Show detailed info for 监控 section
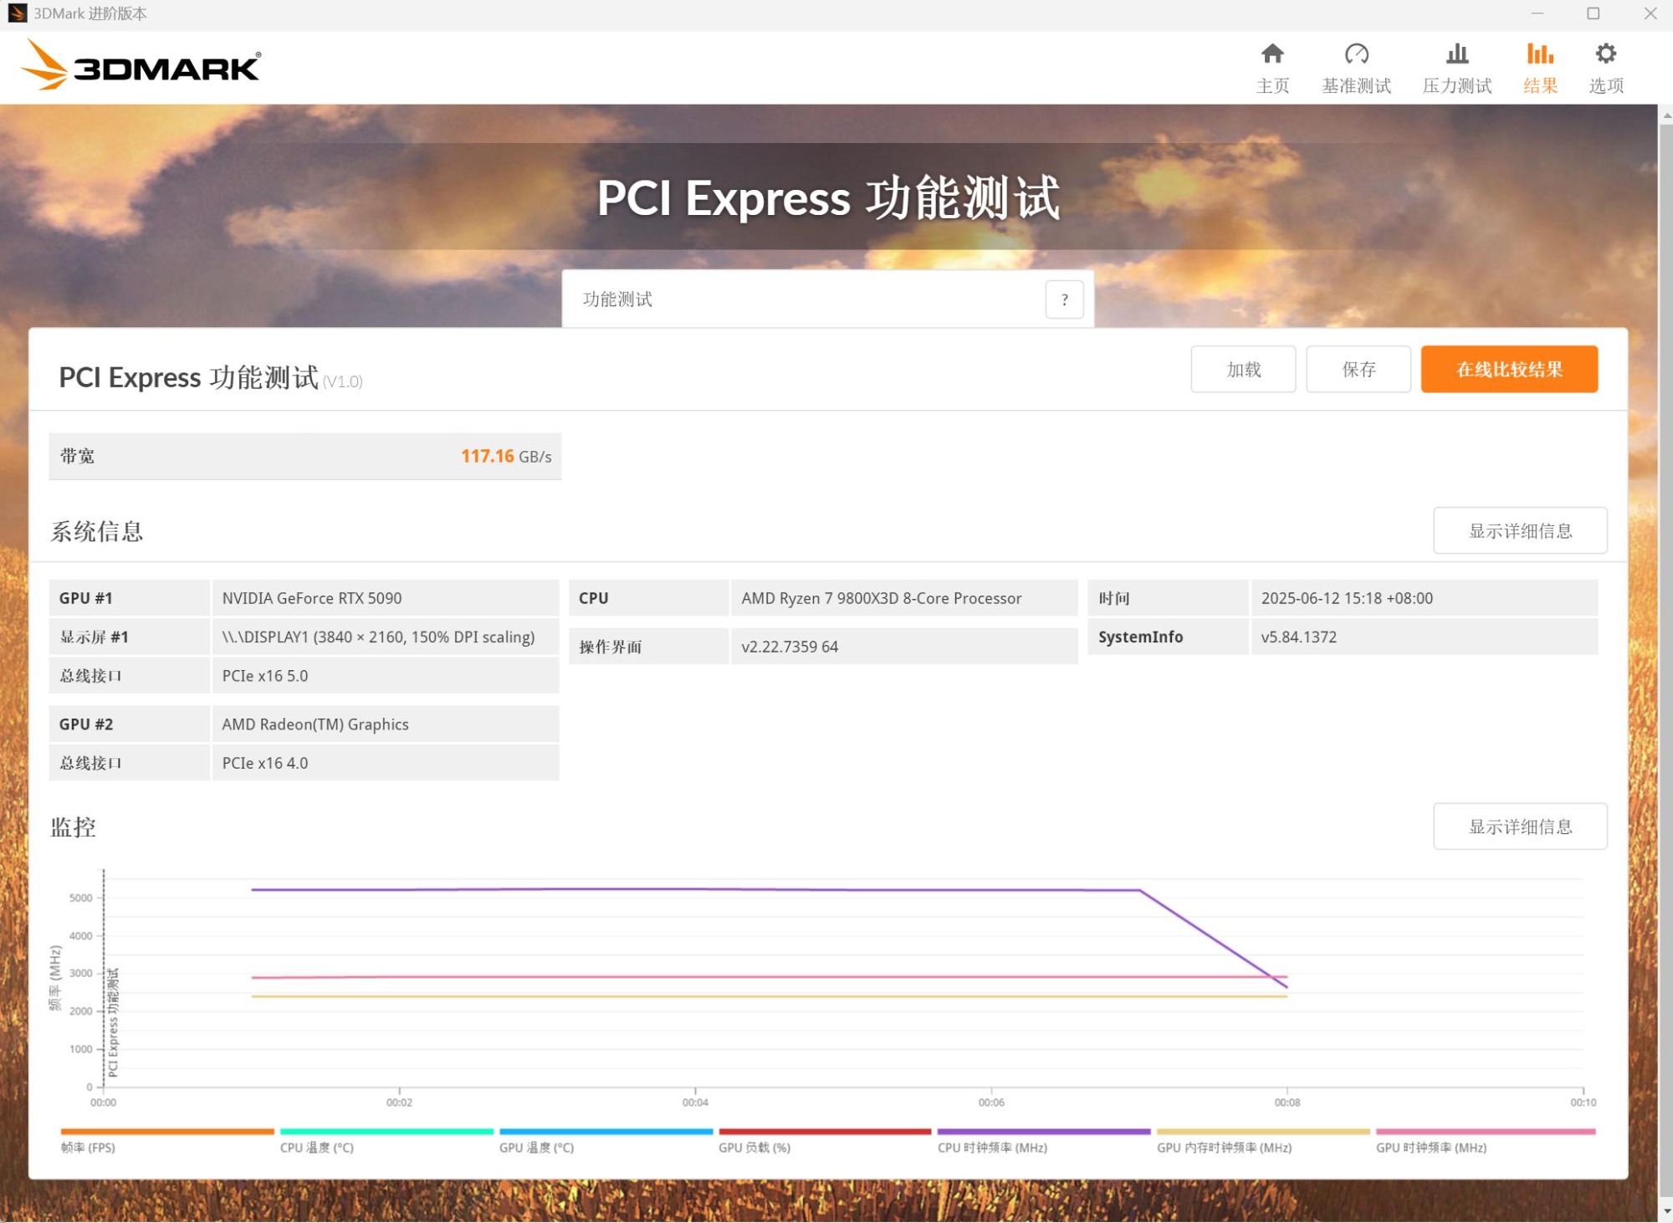Screen dimensions: 1673x1223 pyautogui.click(x=1520, y=826)
